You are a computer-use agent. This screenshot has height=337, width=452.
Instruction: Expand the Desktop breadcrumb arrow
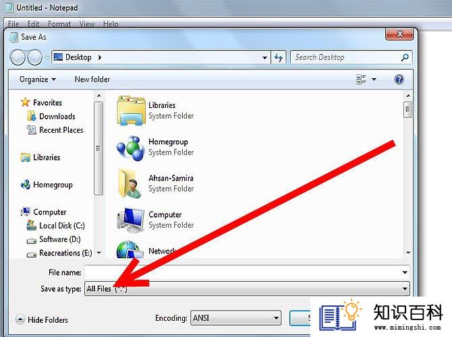[100, 57]
